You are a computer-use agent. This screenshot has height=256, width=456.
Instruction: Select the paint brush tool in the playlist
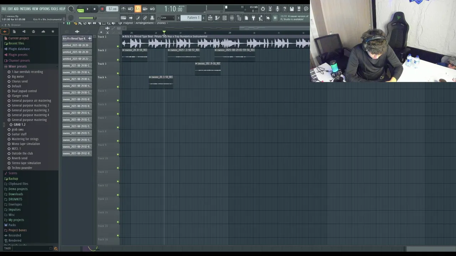click(x=80, y=23)
